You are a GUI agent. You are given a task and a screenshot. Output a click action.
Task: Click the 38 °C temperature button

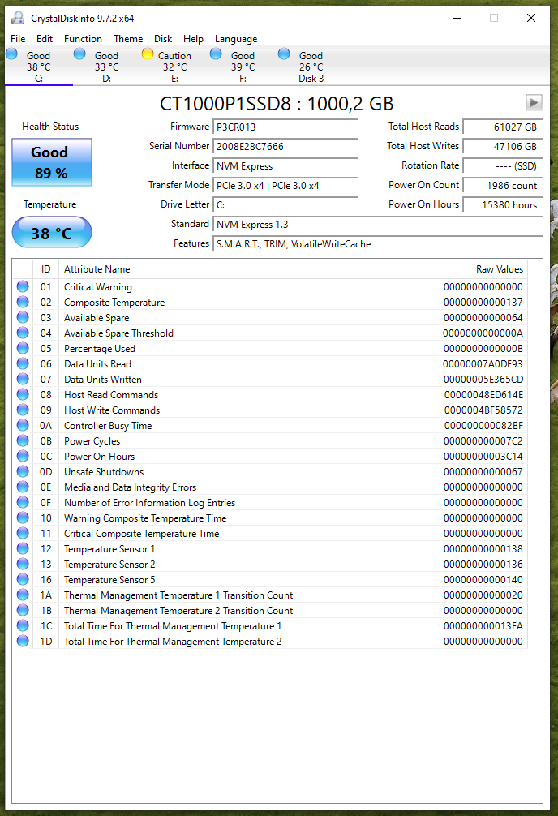(x=52, y=232)
